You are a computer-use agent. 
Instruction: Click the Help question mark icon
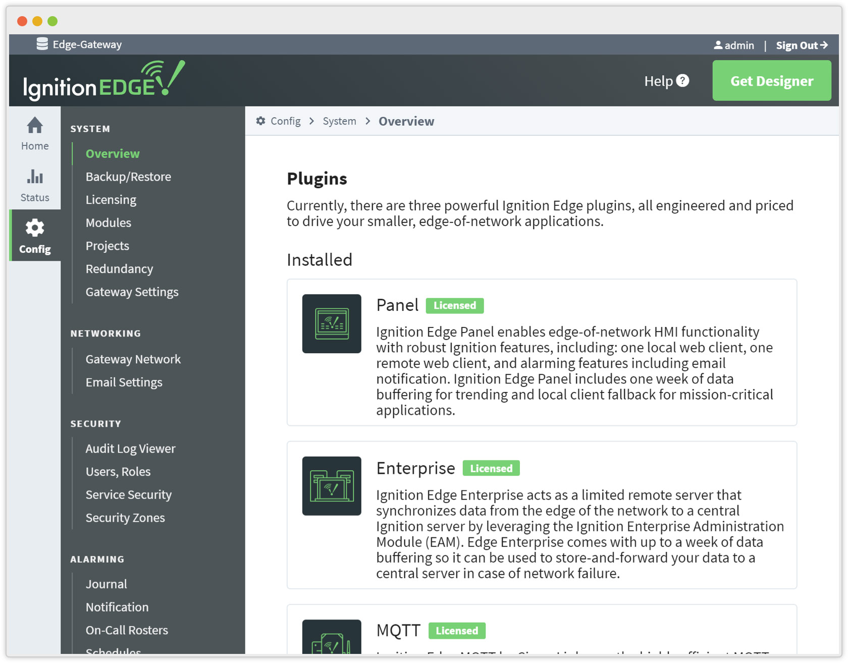click(682, 81)
